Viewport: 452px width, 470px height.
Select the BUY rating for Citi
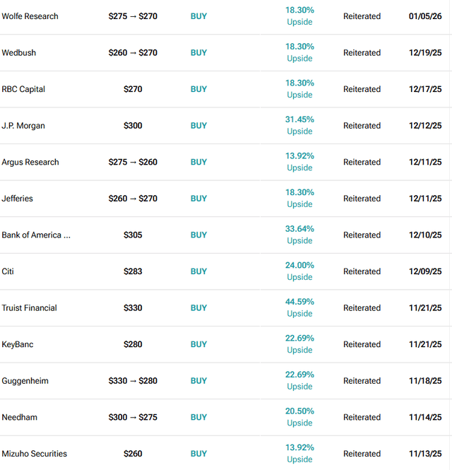point(198,271)
